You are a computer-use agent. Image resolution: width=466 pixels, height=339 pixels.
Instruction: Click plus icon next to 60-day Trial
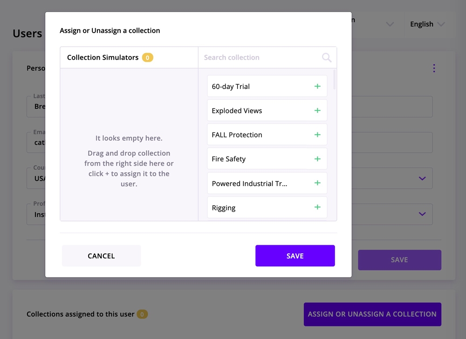coord(317,86)
